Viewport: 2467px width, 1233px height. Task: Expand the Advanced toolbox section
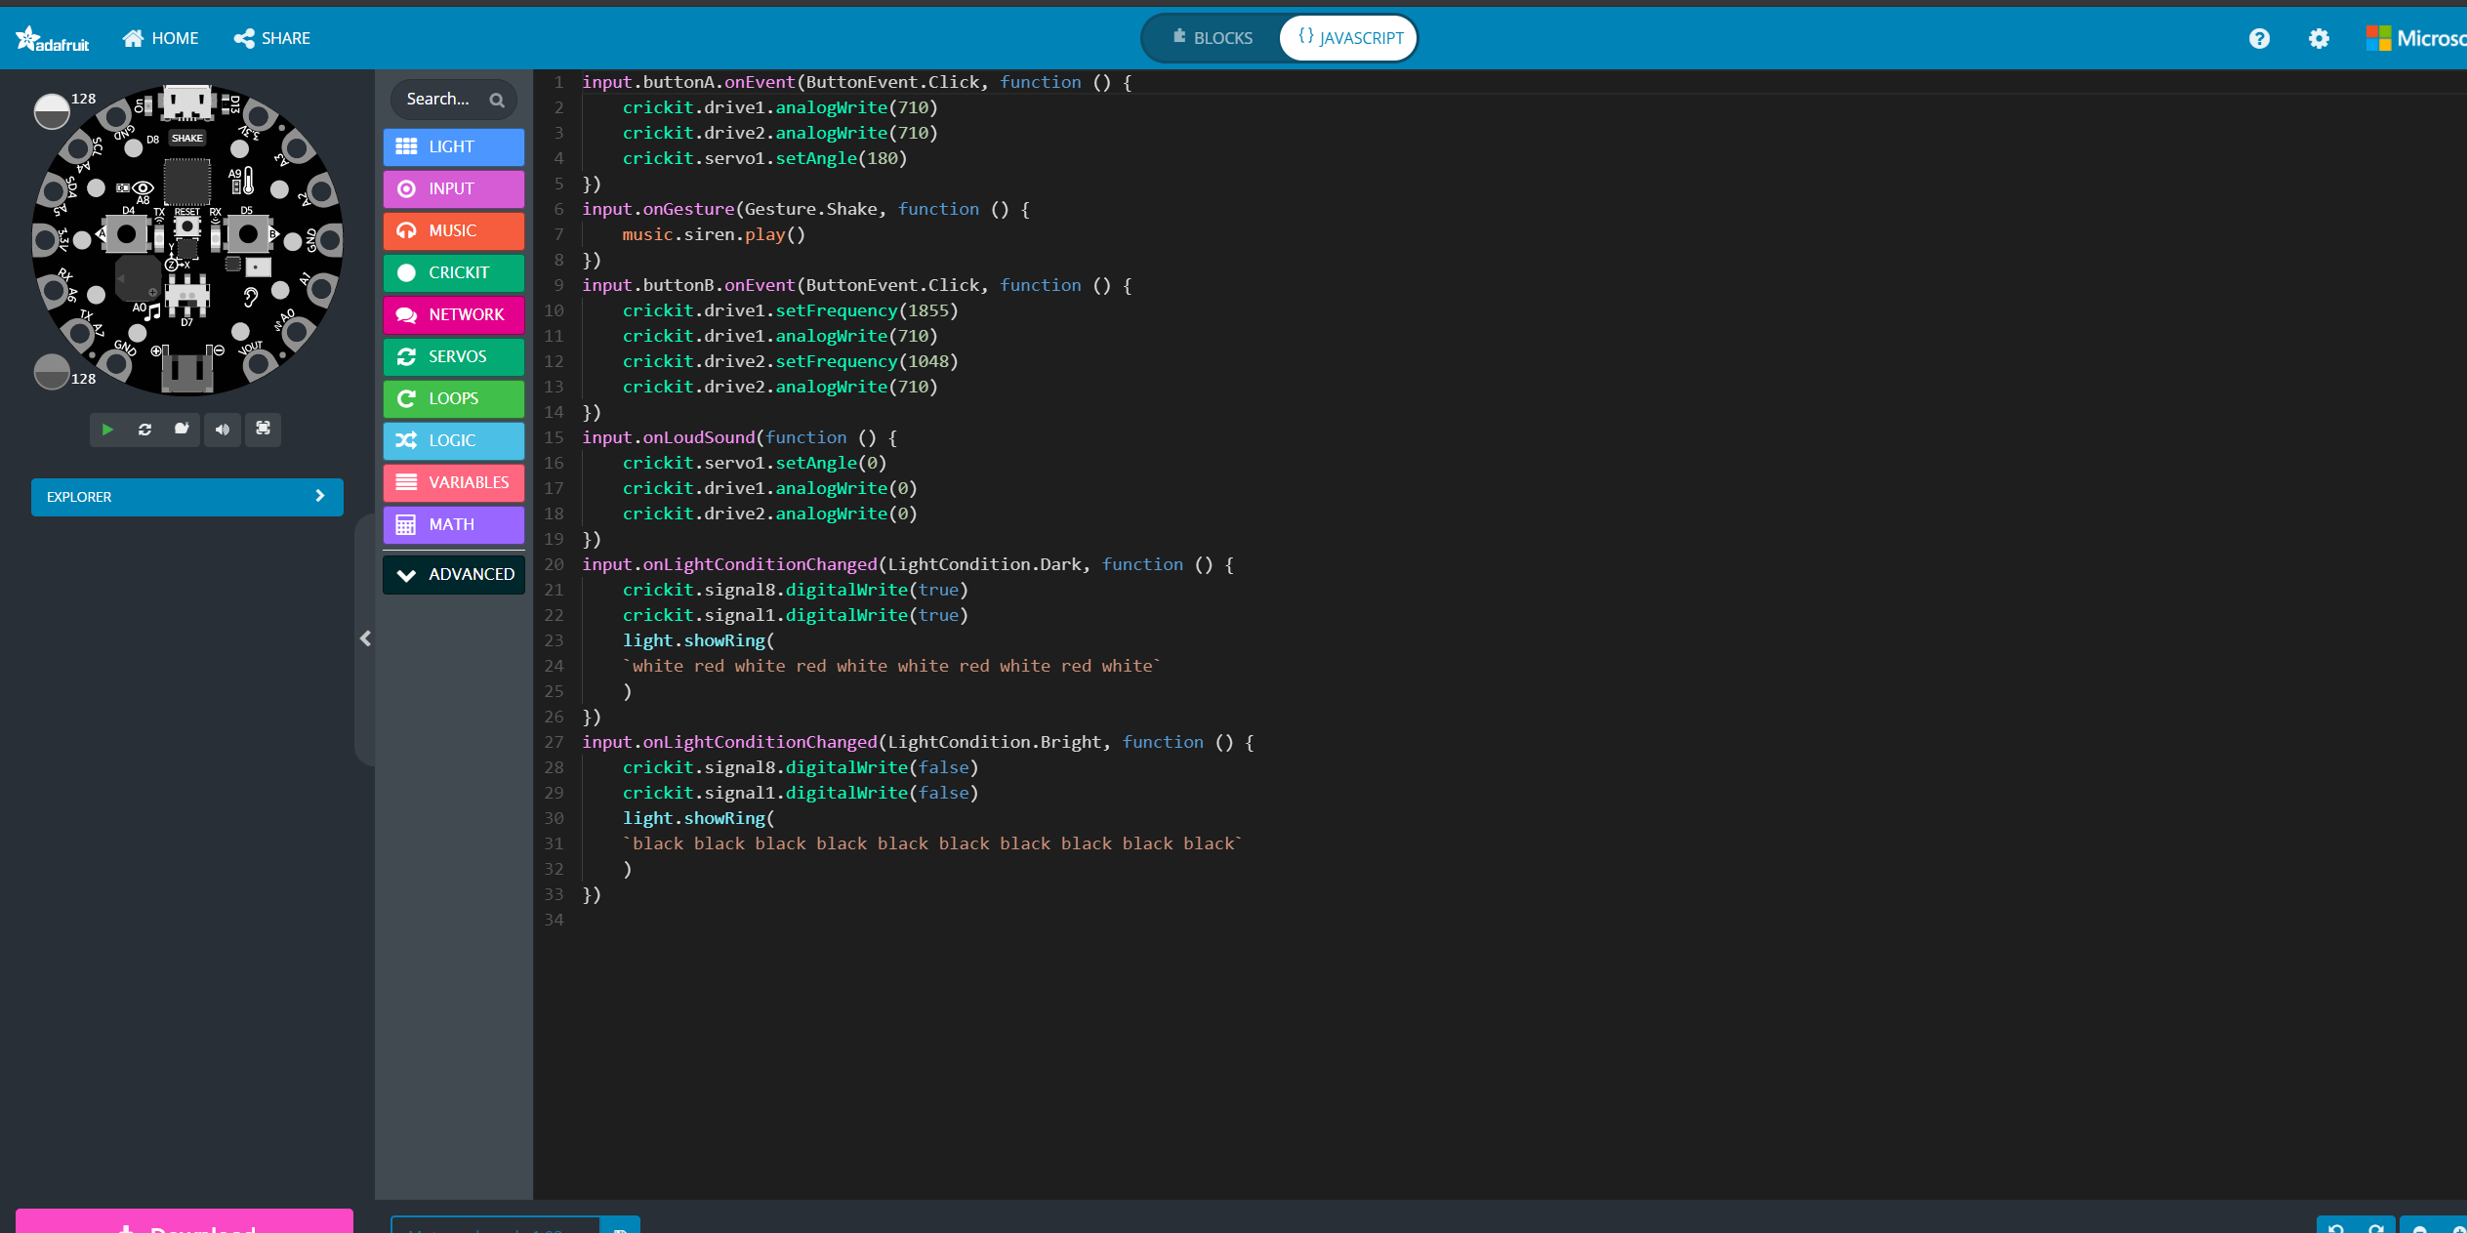(x=454, y=574)
